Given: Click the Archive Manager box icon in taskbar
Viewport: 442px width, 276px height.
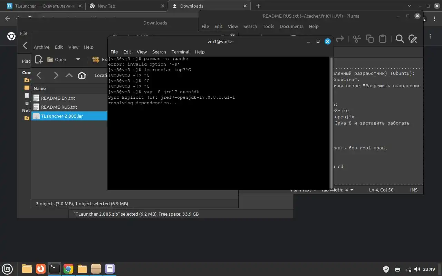Looking at the screenshot, I should (96, 268).
